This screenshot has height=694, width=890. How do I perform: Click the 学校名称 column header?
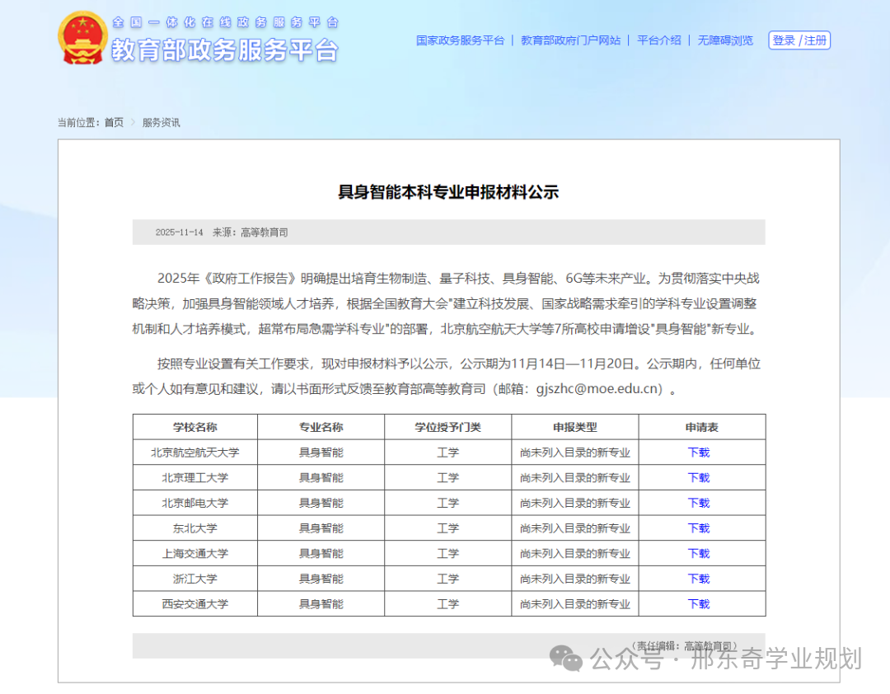[x=195, y=427]
